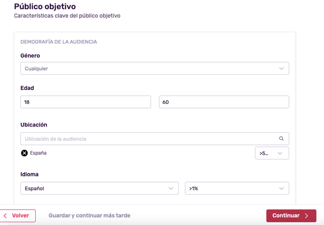Screen dimensions: 324x225
Task: Click the Demografía de la audiencia header
Action: click(x=59, y=42)
